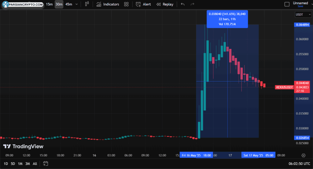Image resolution: width=313 pixels, height=169 pixels.
Task: Click the Save link under Unnamed
Action: 300,6
